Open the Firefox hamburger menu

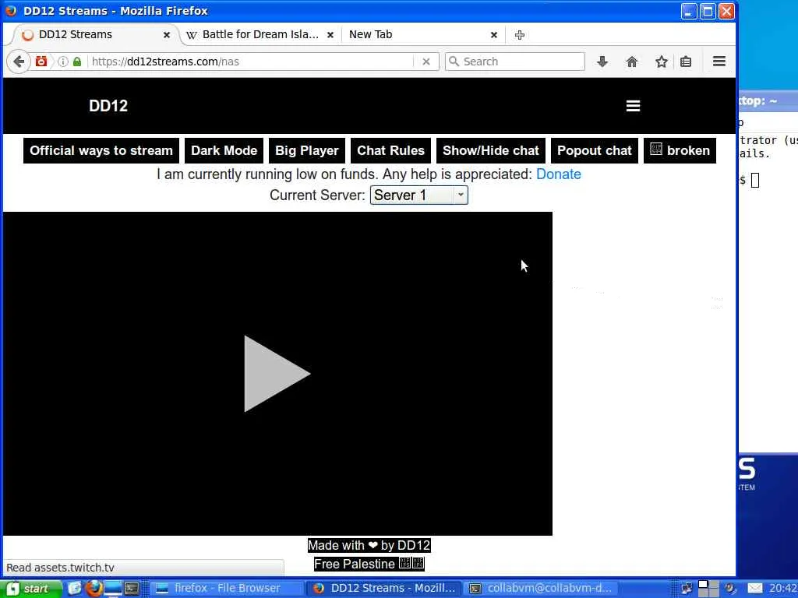[x=719, y=62]
